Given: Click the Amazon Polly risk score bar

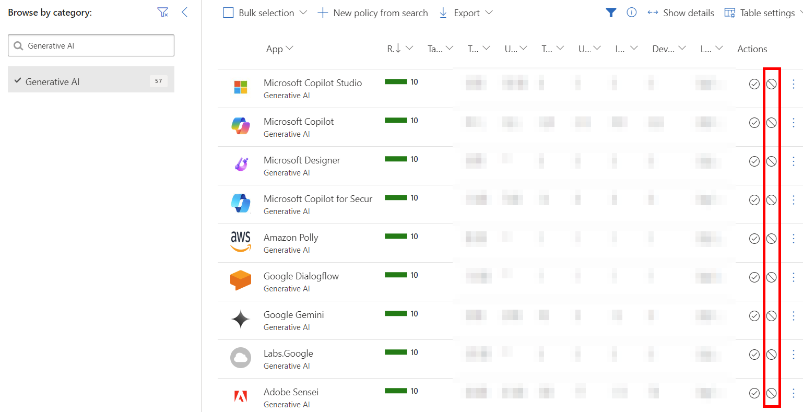Looking at the screenshot, I should (x=396, y=236).
